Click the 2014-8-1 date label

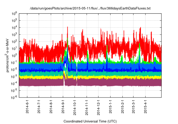(x=51, y=107)
